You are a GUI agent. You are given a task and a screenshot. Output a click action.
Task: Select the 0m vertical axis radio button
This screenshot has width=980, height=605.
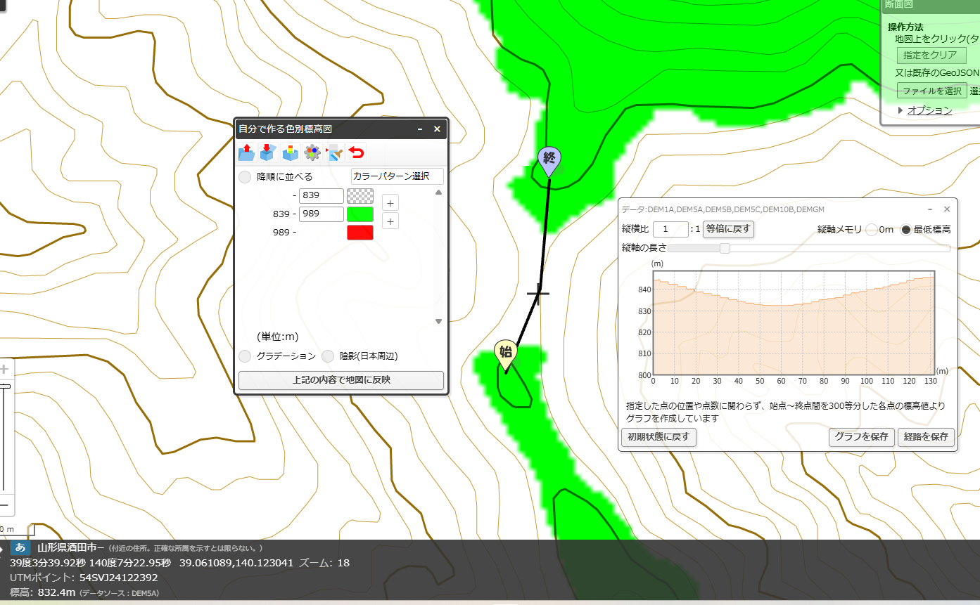click(871, 229)
